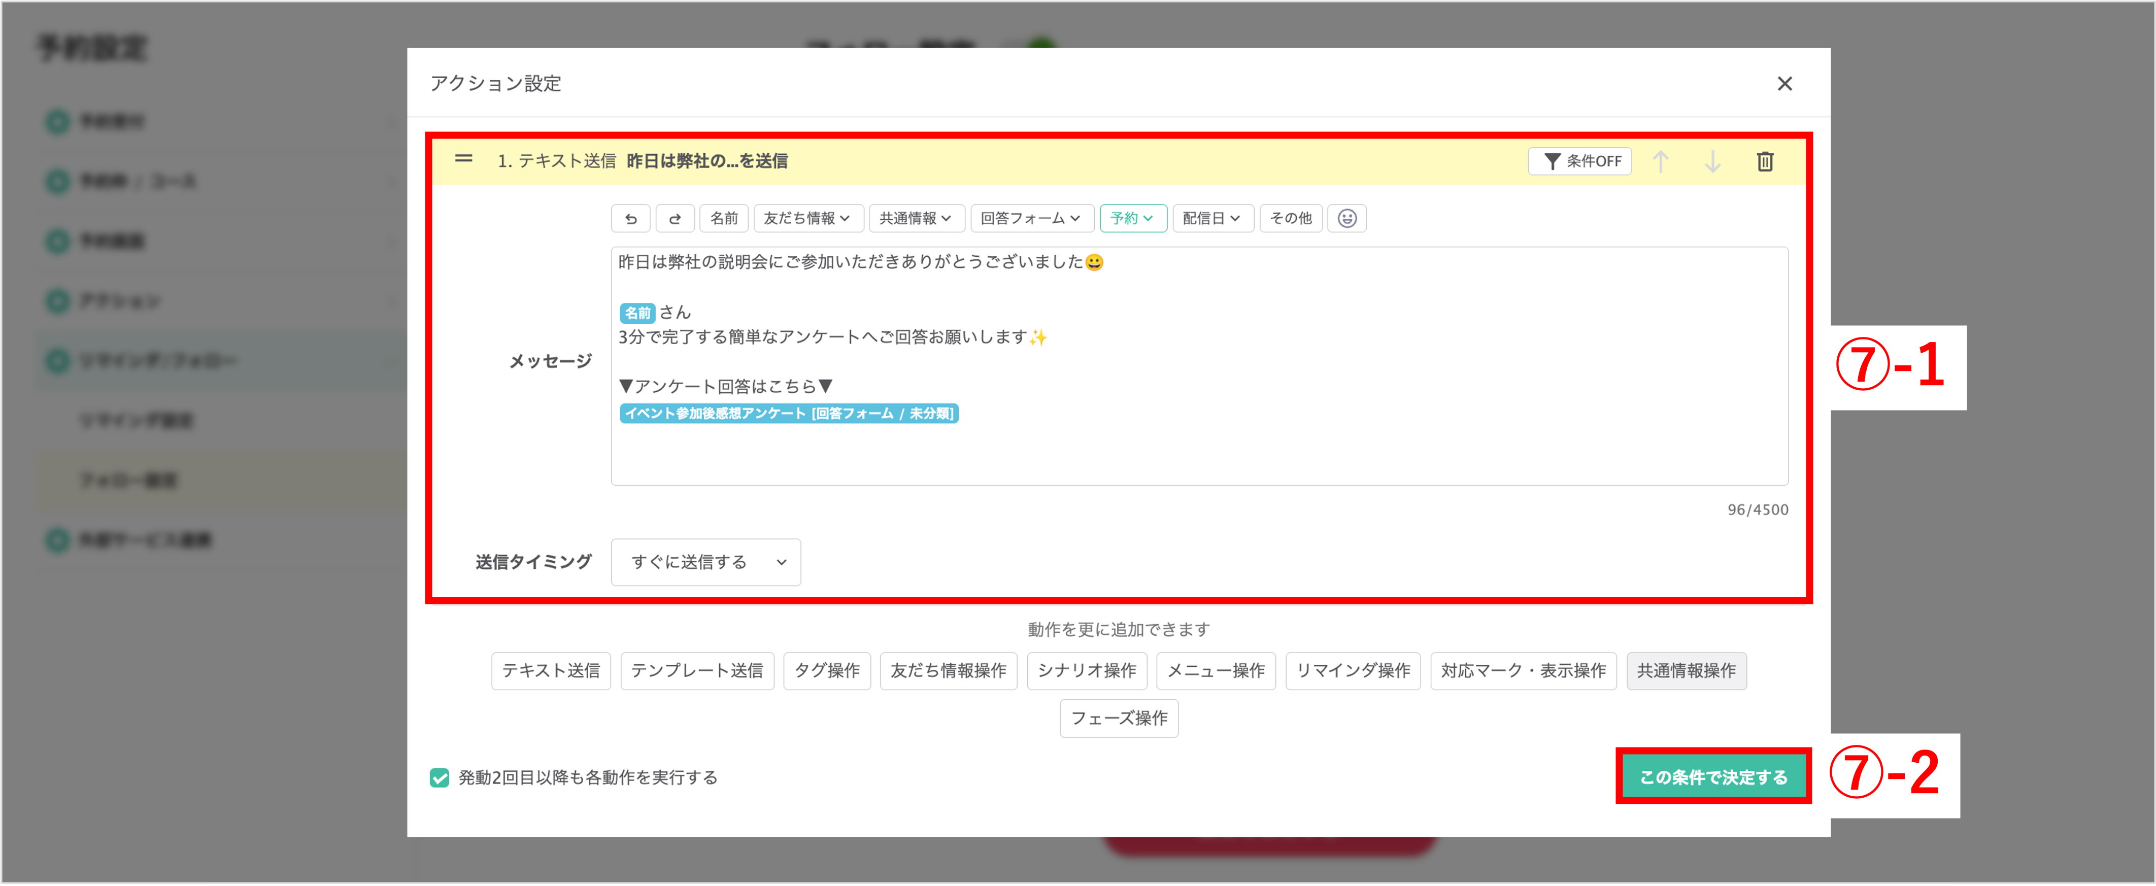Delete action with the trash can icon
Screen dimensions: 2156x886
[1764, 161]
